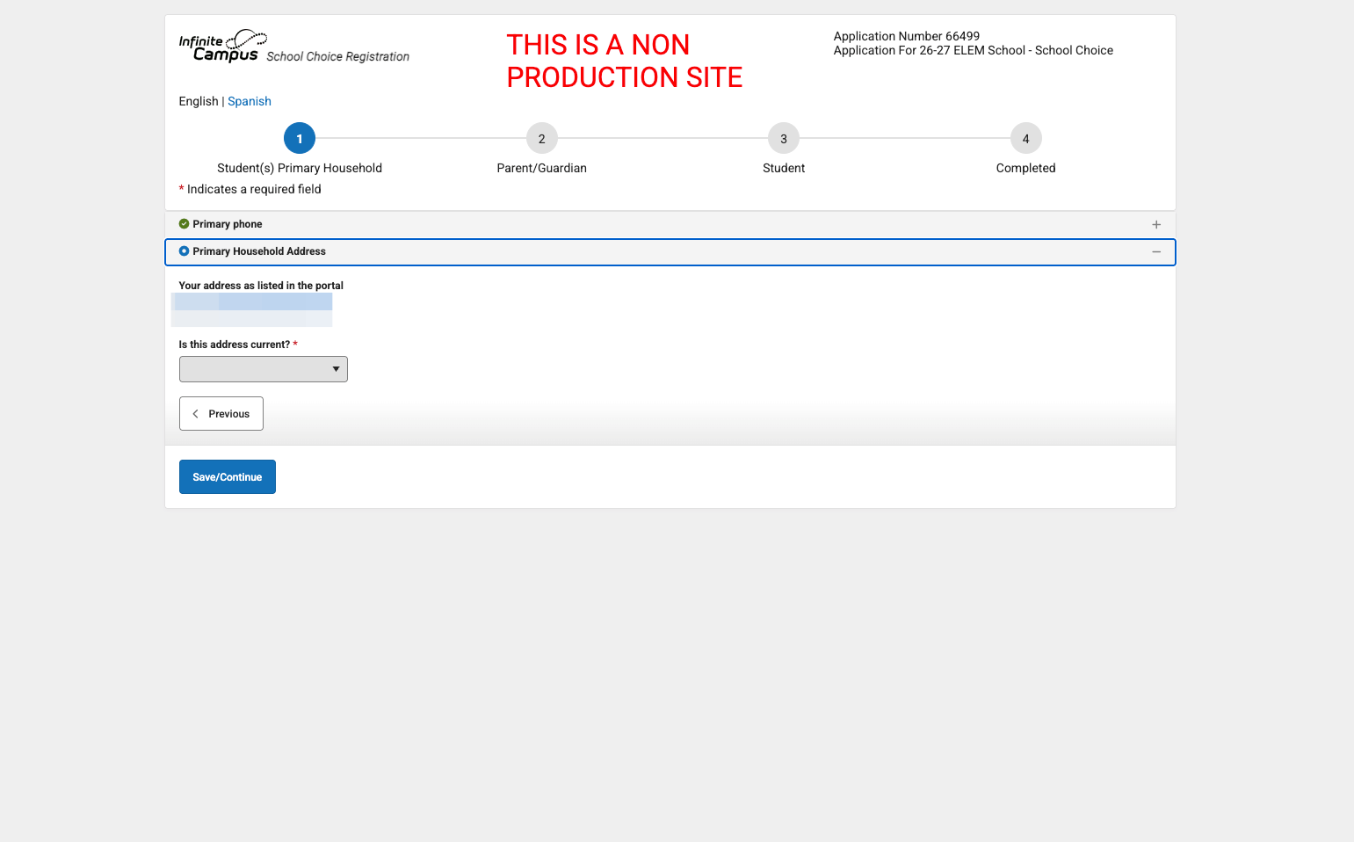Go to step 4 circle Completed
1354x842 pixels.
point(1026,138)
